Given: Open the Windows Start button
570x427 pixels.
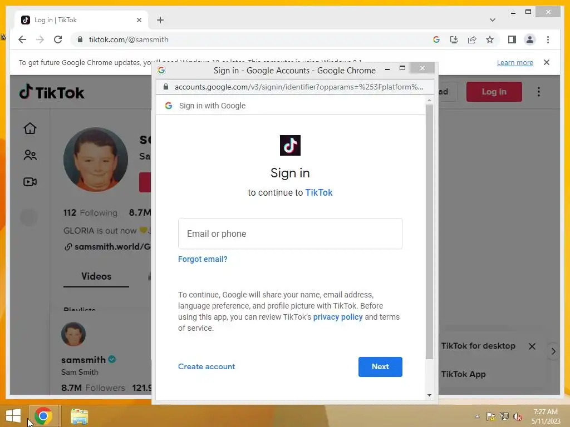Looking at the screenshot, I should 13,416.
